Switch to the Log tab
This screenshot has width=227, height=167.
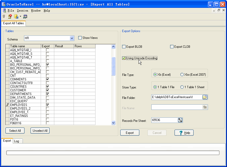click(x=18, y=141)
